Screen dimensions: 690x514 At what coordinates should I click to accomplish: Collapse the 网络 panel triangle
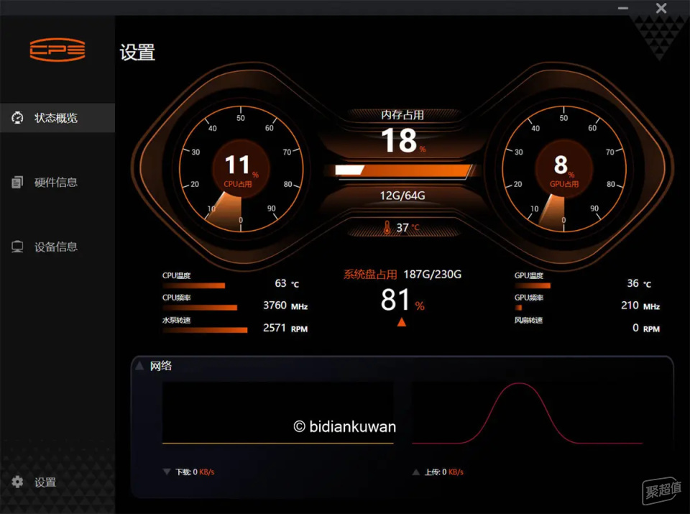[x=139, y=365]
